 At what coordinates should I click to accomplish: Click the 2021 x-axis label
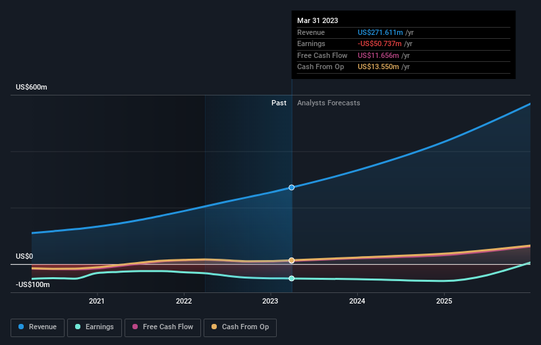pyautogui.click(x=97, y=301)
